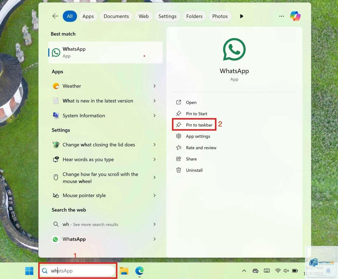Screen dimensions: 338x279
Task: Expand 'Change what closing the lid does' chevron
Action: coord(155,145)
